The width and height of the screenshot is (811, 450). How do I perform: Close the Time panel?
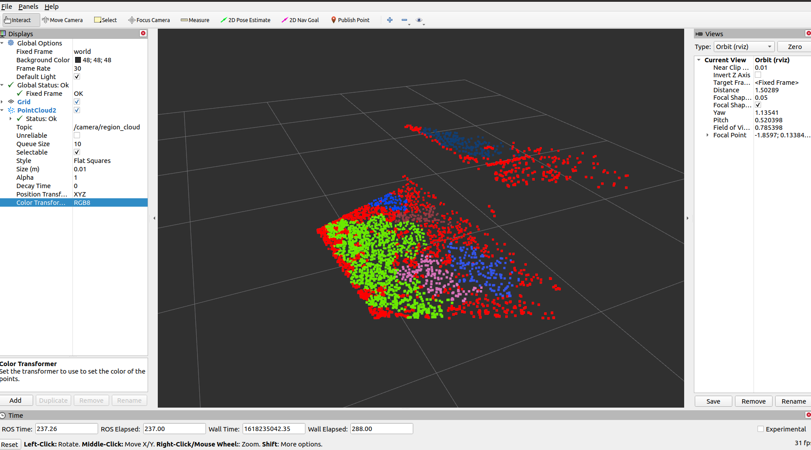(x=808, y=415)
